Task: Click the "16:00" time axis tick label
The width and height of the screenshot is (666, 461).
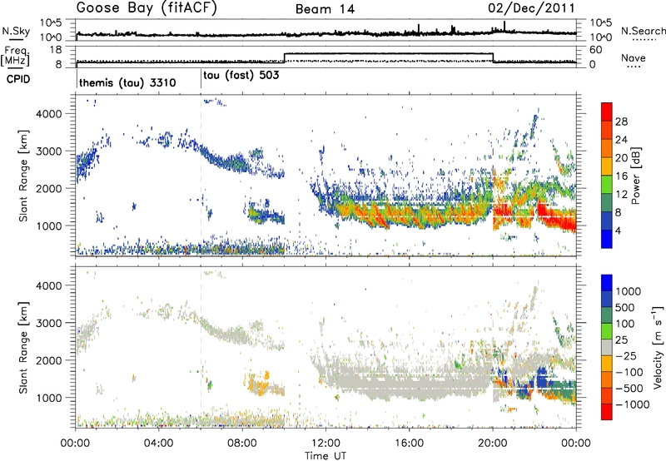Action: coord(409,444)
